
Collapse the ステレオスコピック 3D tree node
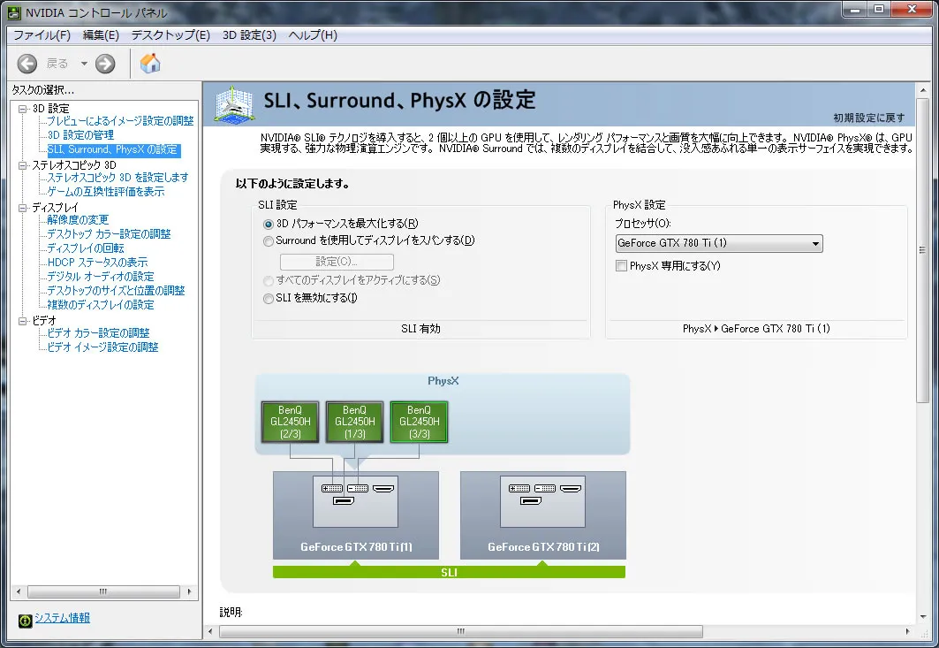(x=23, y=165)
